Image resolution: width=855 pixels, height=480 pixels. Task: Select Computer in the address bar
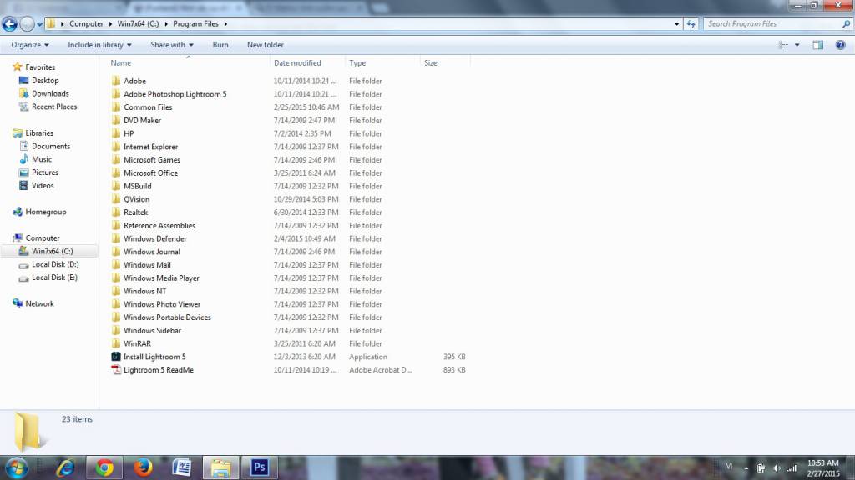click(86, 24)
